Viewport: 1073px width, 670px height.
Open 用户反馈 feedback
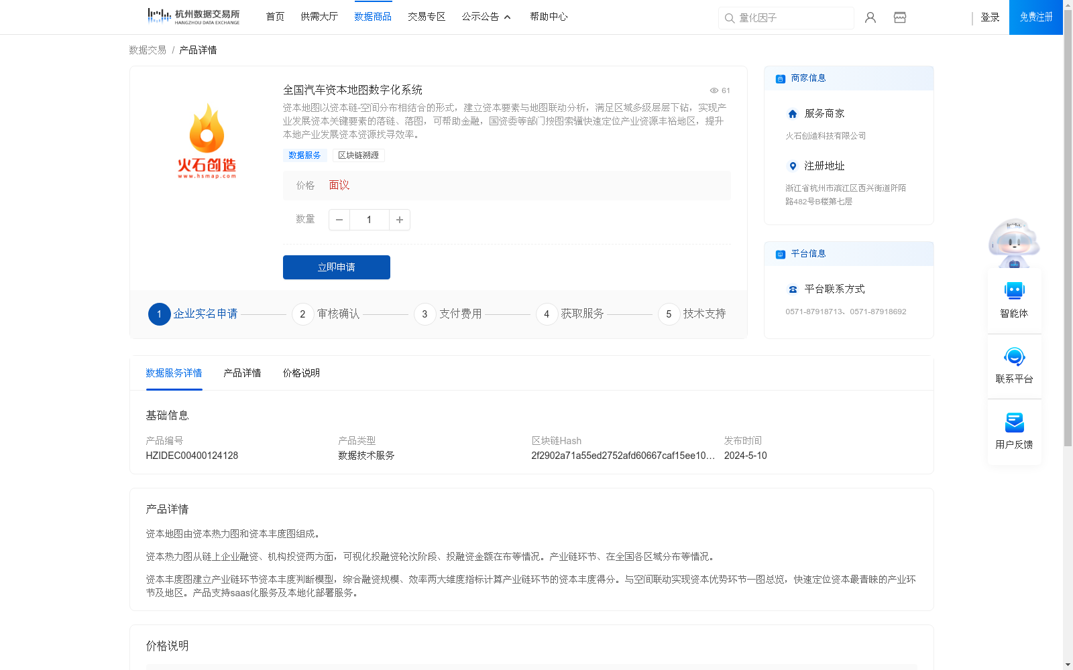point(1014,431)
